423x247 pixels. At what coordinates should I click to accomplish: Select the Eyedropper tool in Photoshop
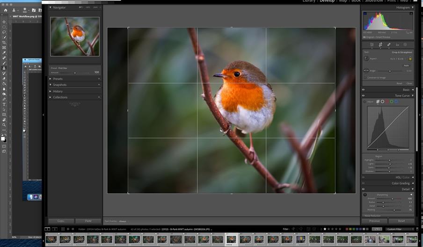pyautogui.click(x=4, y=52)
